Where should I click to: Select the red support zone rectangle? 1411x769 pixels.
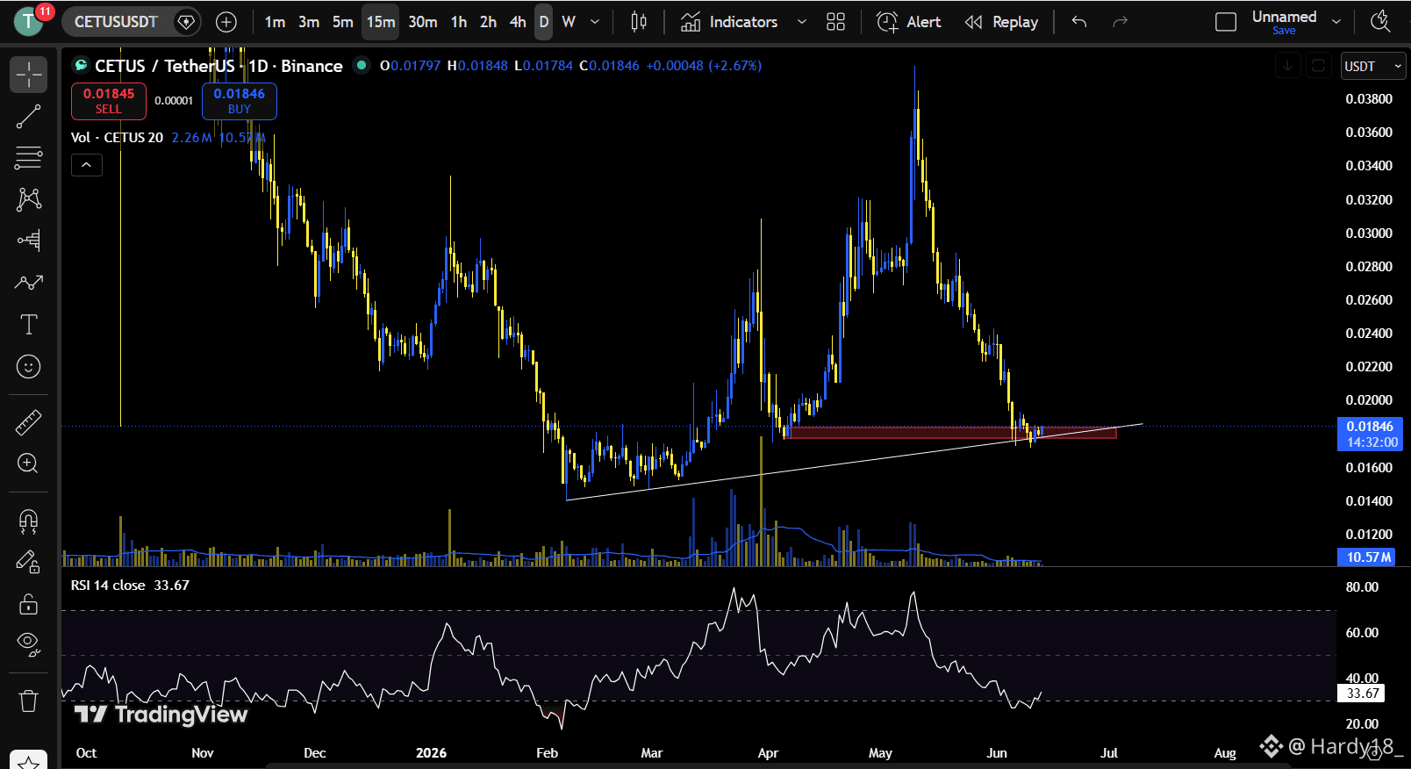[x=952, y=432]
